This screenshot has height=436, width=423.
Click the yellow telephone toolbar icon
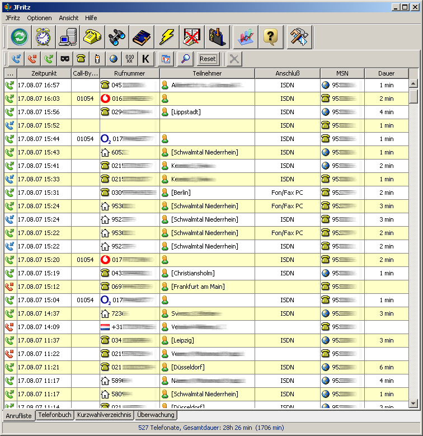[92, 37]
